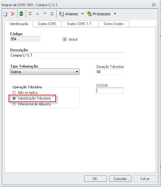This screenshot has width=161, height=187.
Task: Go to next record down arrow
Action: pos(45,13)
